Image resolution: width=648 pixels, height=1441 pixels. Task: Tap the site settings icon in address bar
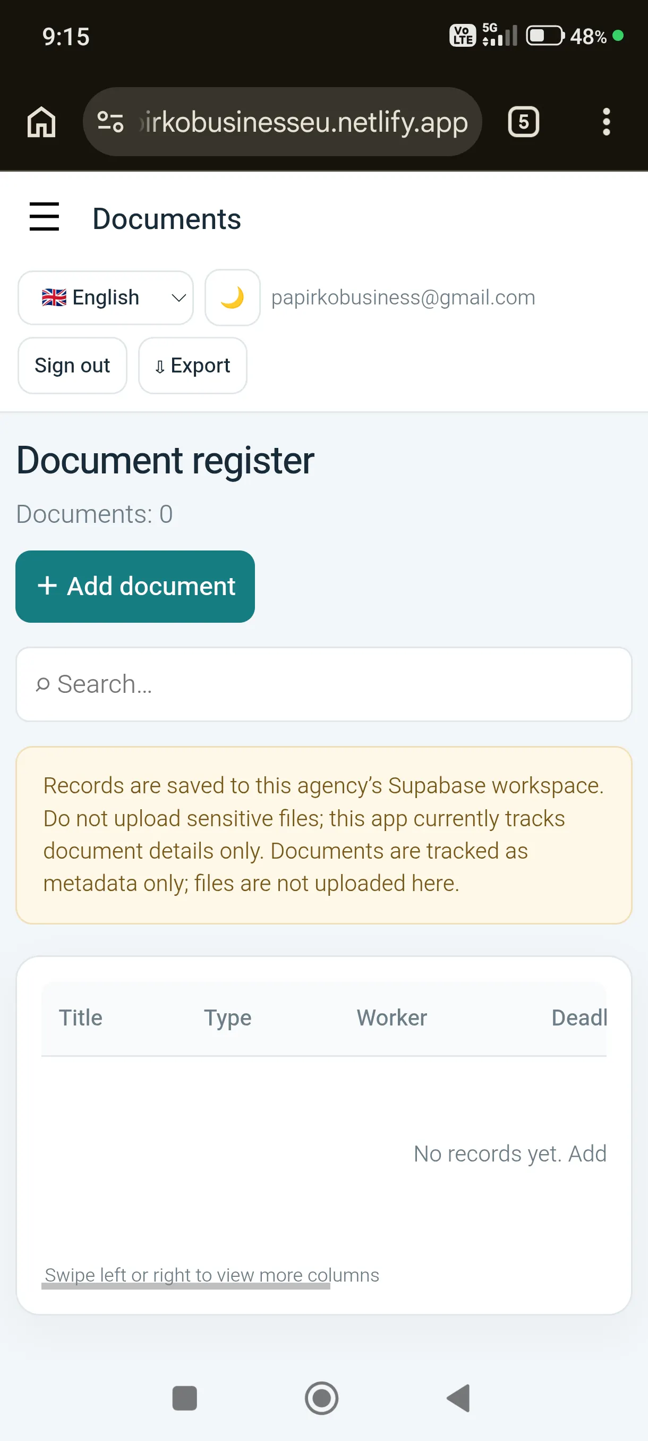pos(110,121)
